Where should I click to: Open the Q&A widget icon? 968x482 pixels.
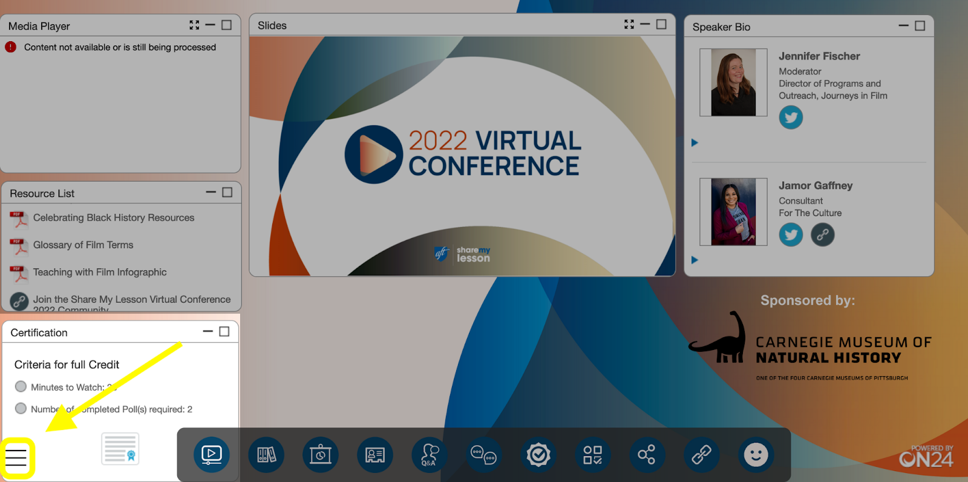[x=430, y=455]
